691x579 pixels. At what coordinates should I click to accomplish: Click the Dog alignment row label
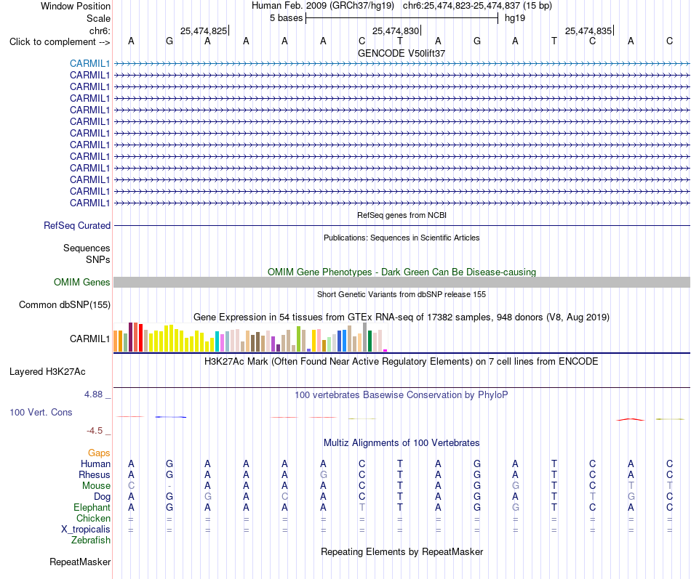[x=102, y=497]
